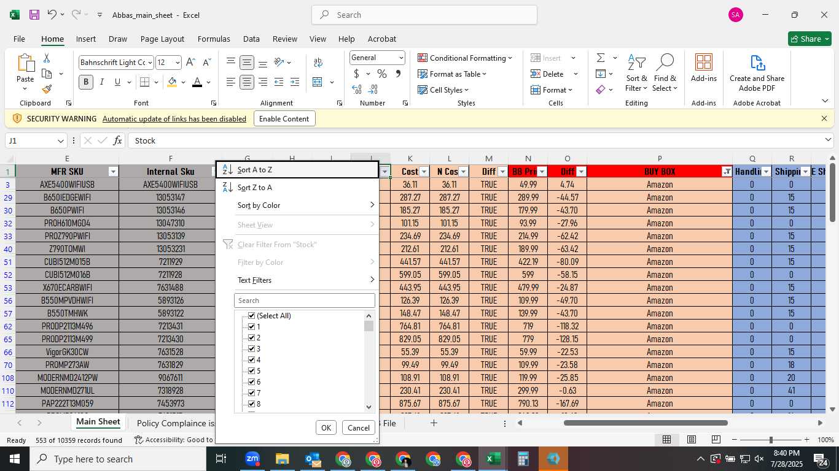This screenshot has width=839, height=471.
Task: Open the Data ribbon tab
Action: point(251,39)
